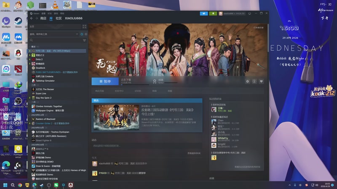Open the Steam announcements megaphone button
Screen dimensions: 337x189
point(204,13)
